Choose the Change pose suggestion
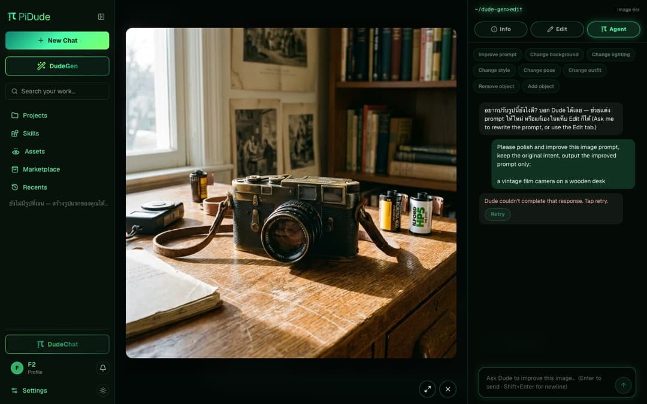This screenshot has width=647, height=404. [539, 70]
